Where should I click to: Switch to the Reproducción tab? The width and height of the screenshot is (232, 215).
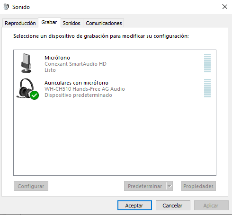click(20, 23)
